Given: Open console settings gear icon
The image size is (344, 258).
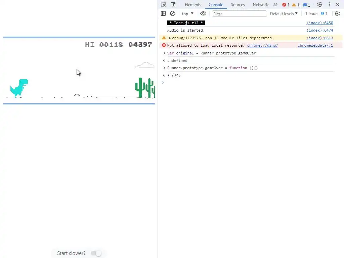Looking at the screenshot, I should pyautogui.click(x=337, y=13).
